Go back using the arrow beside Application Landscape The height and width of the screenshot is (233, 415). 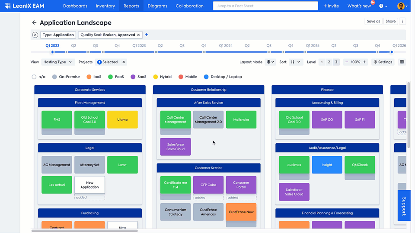pos(34,23)
